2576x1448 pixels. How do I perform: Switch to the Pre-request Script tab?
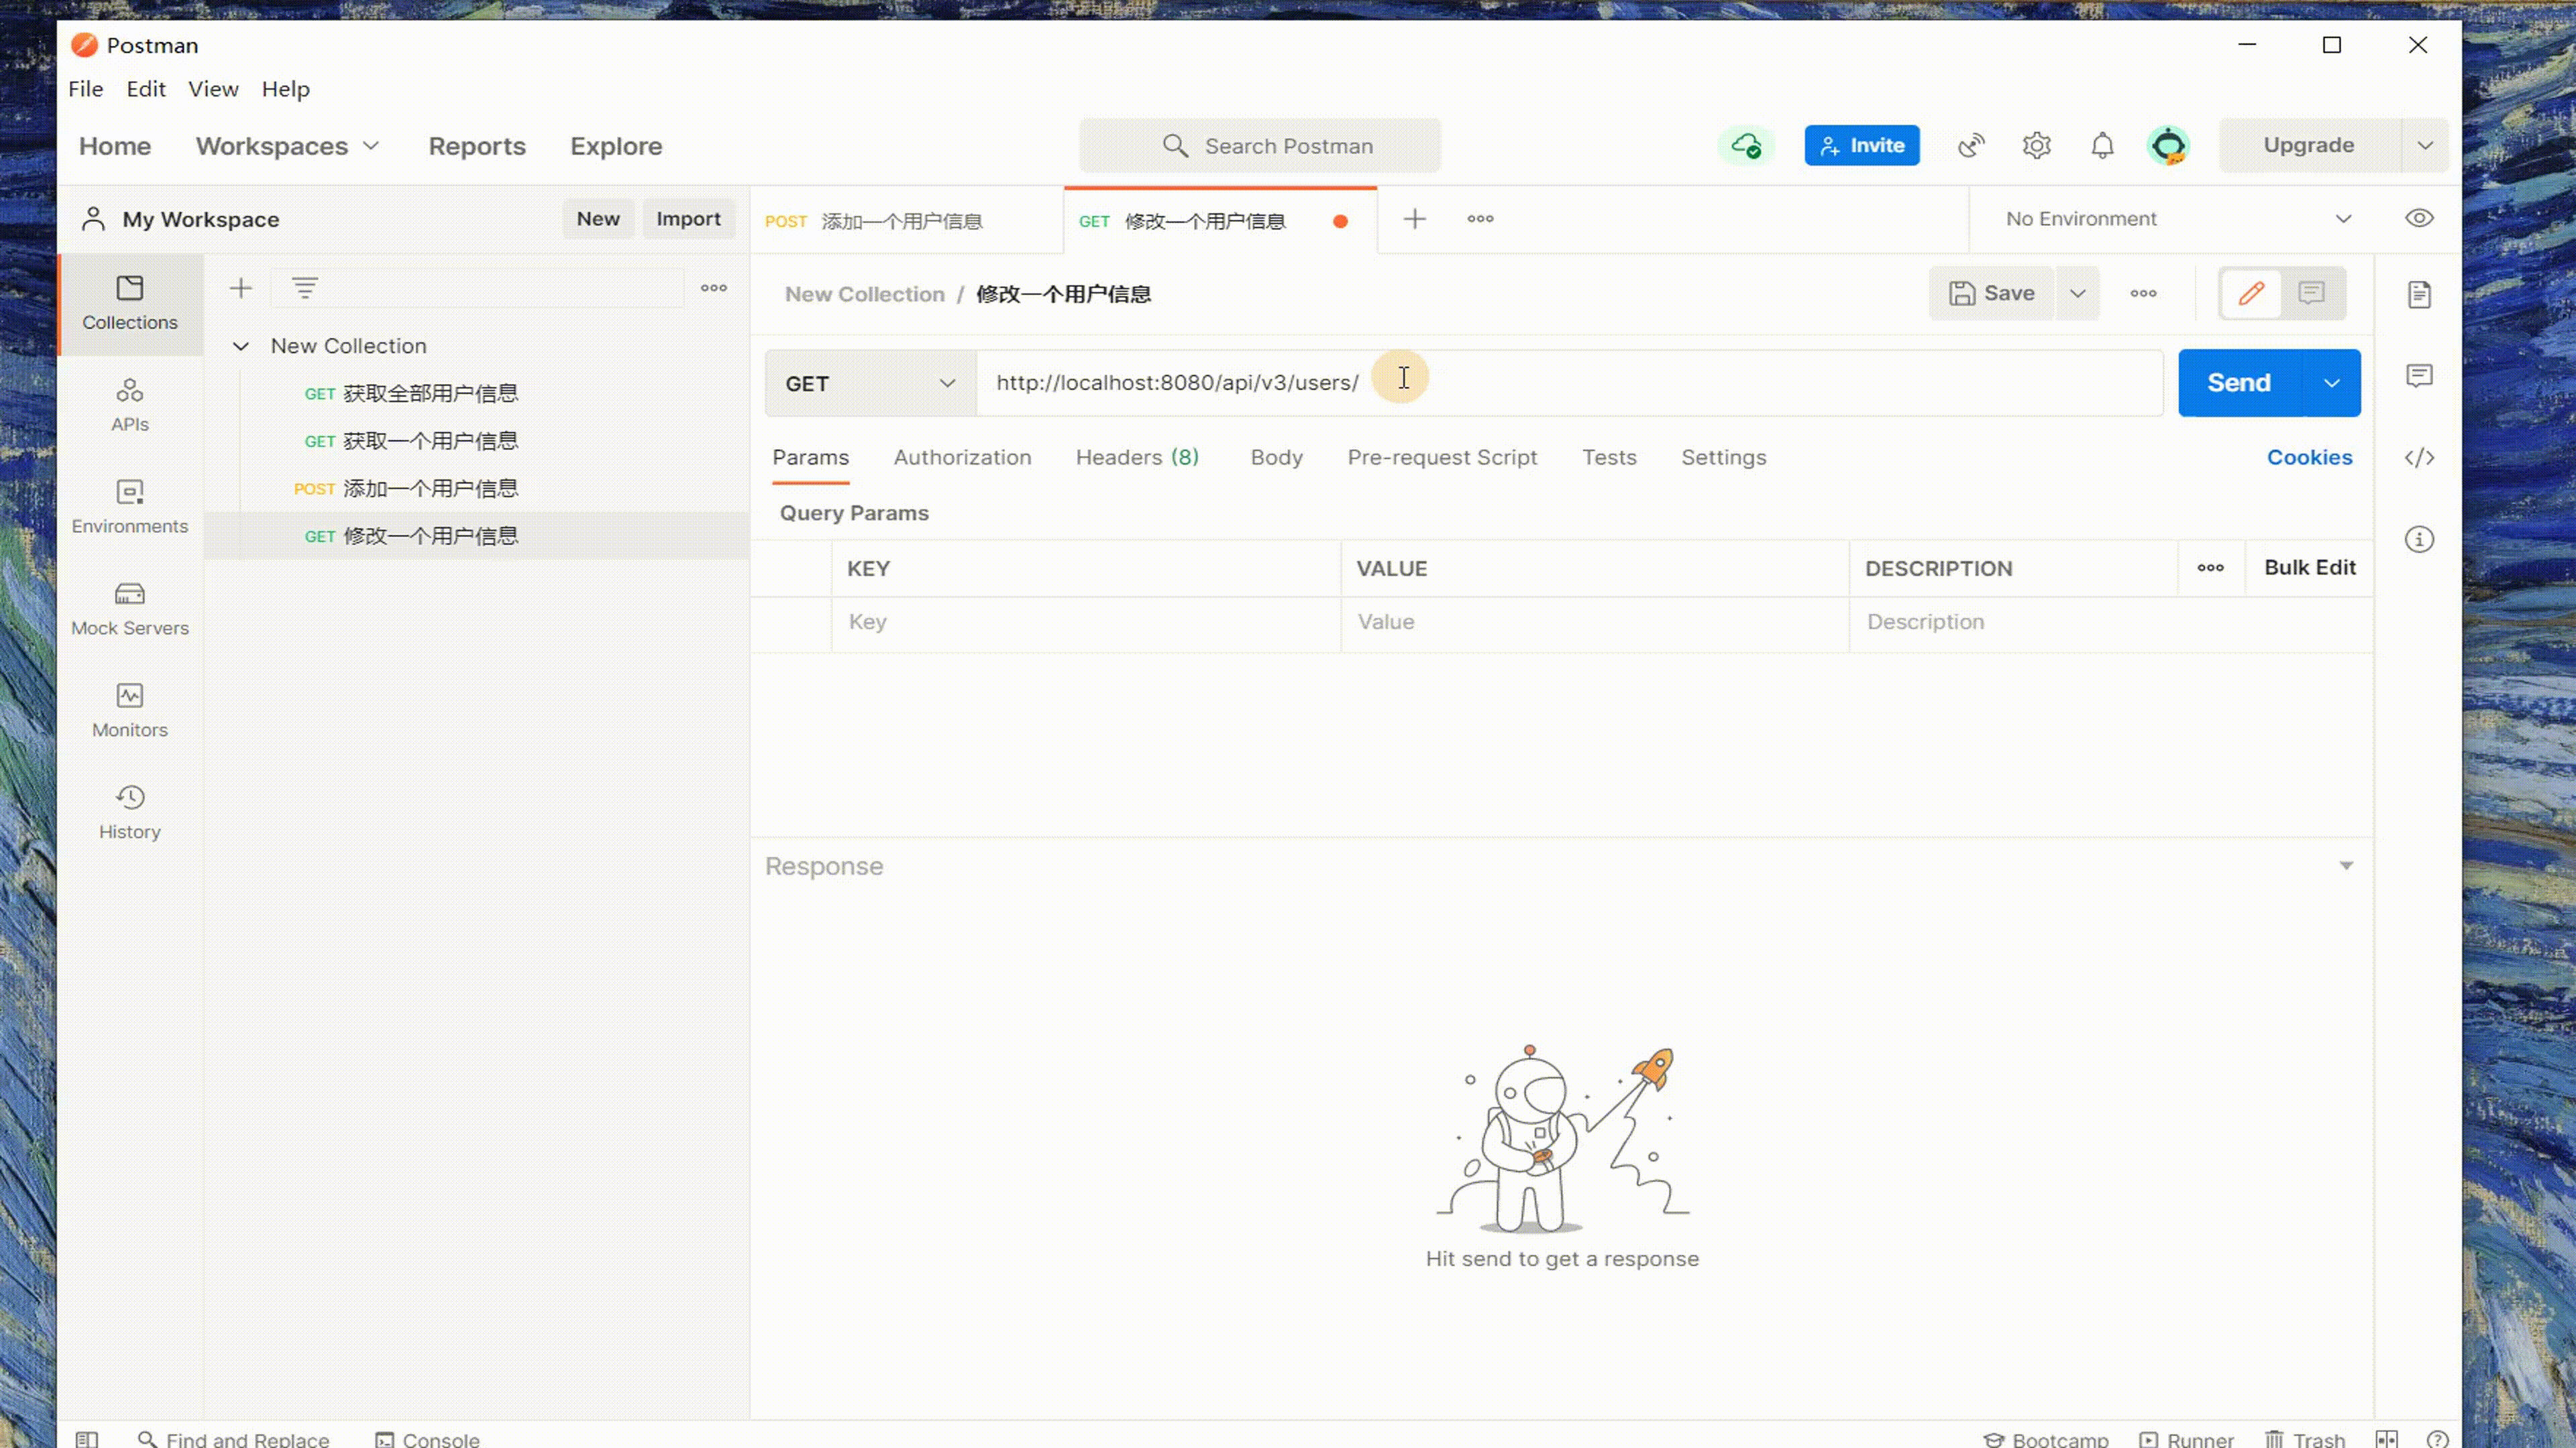pyautogui.click(x=1442, y=457)
